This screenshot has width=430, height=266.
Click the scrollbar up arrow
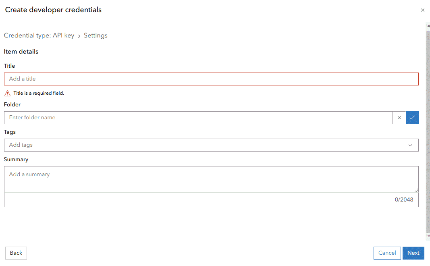tap(428, 26)
